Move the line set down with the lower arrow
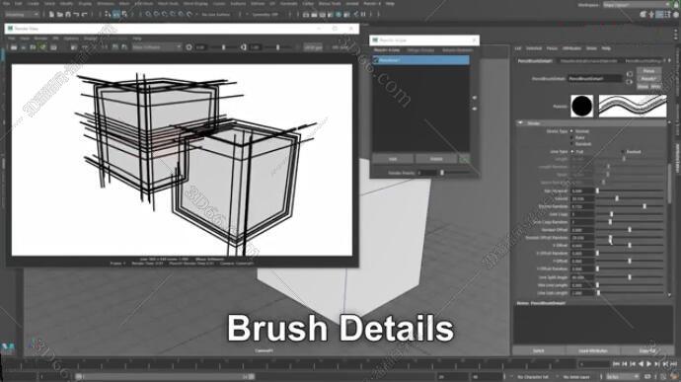 (475, 109)
